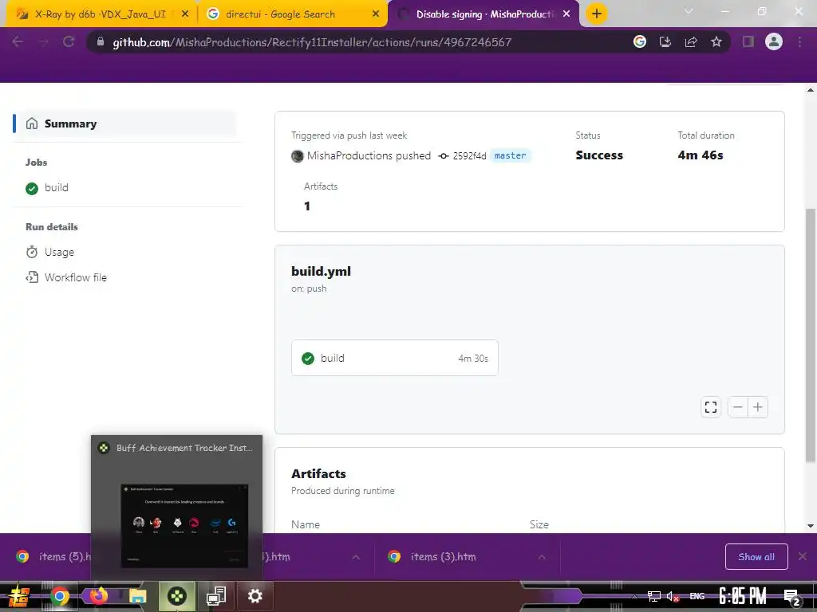
Task: Click the Artifacts count 1
Action: [307, 206]
